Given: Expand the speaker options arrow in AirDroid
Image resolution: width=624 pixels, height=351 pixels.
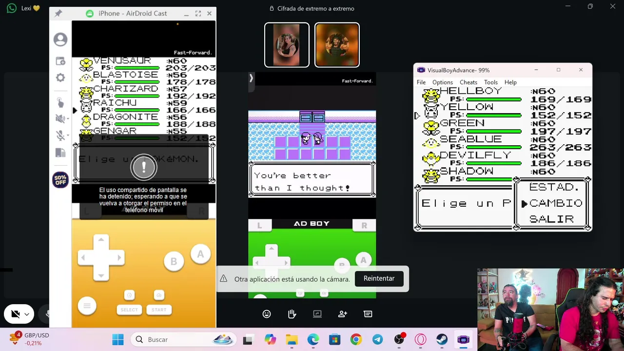Looking at the screenshot, I should coord(67,119).
